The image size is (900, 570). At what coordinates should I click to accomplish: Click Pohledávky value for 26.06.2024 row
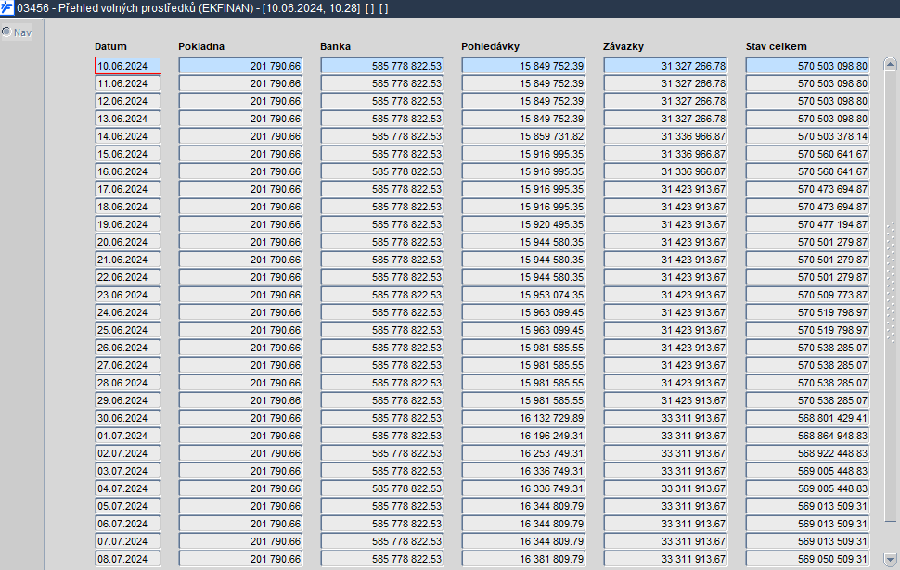[523, 348]
